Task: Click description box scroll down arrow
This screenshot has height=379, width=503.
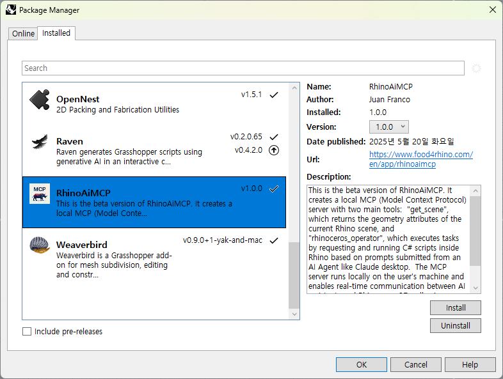Action: point(475,288)
